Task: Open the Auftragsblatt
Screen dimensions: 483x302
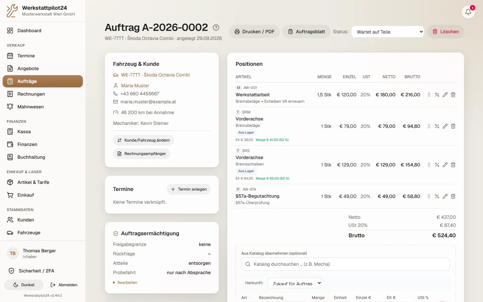Action: (307, 32)
